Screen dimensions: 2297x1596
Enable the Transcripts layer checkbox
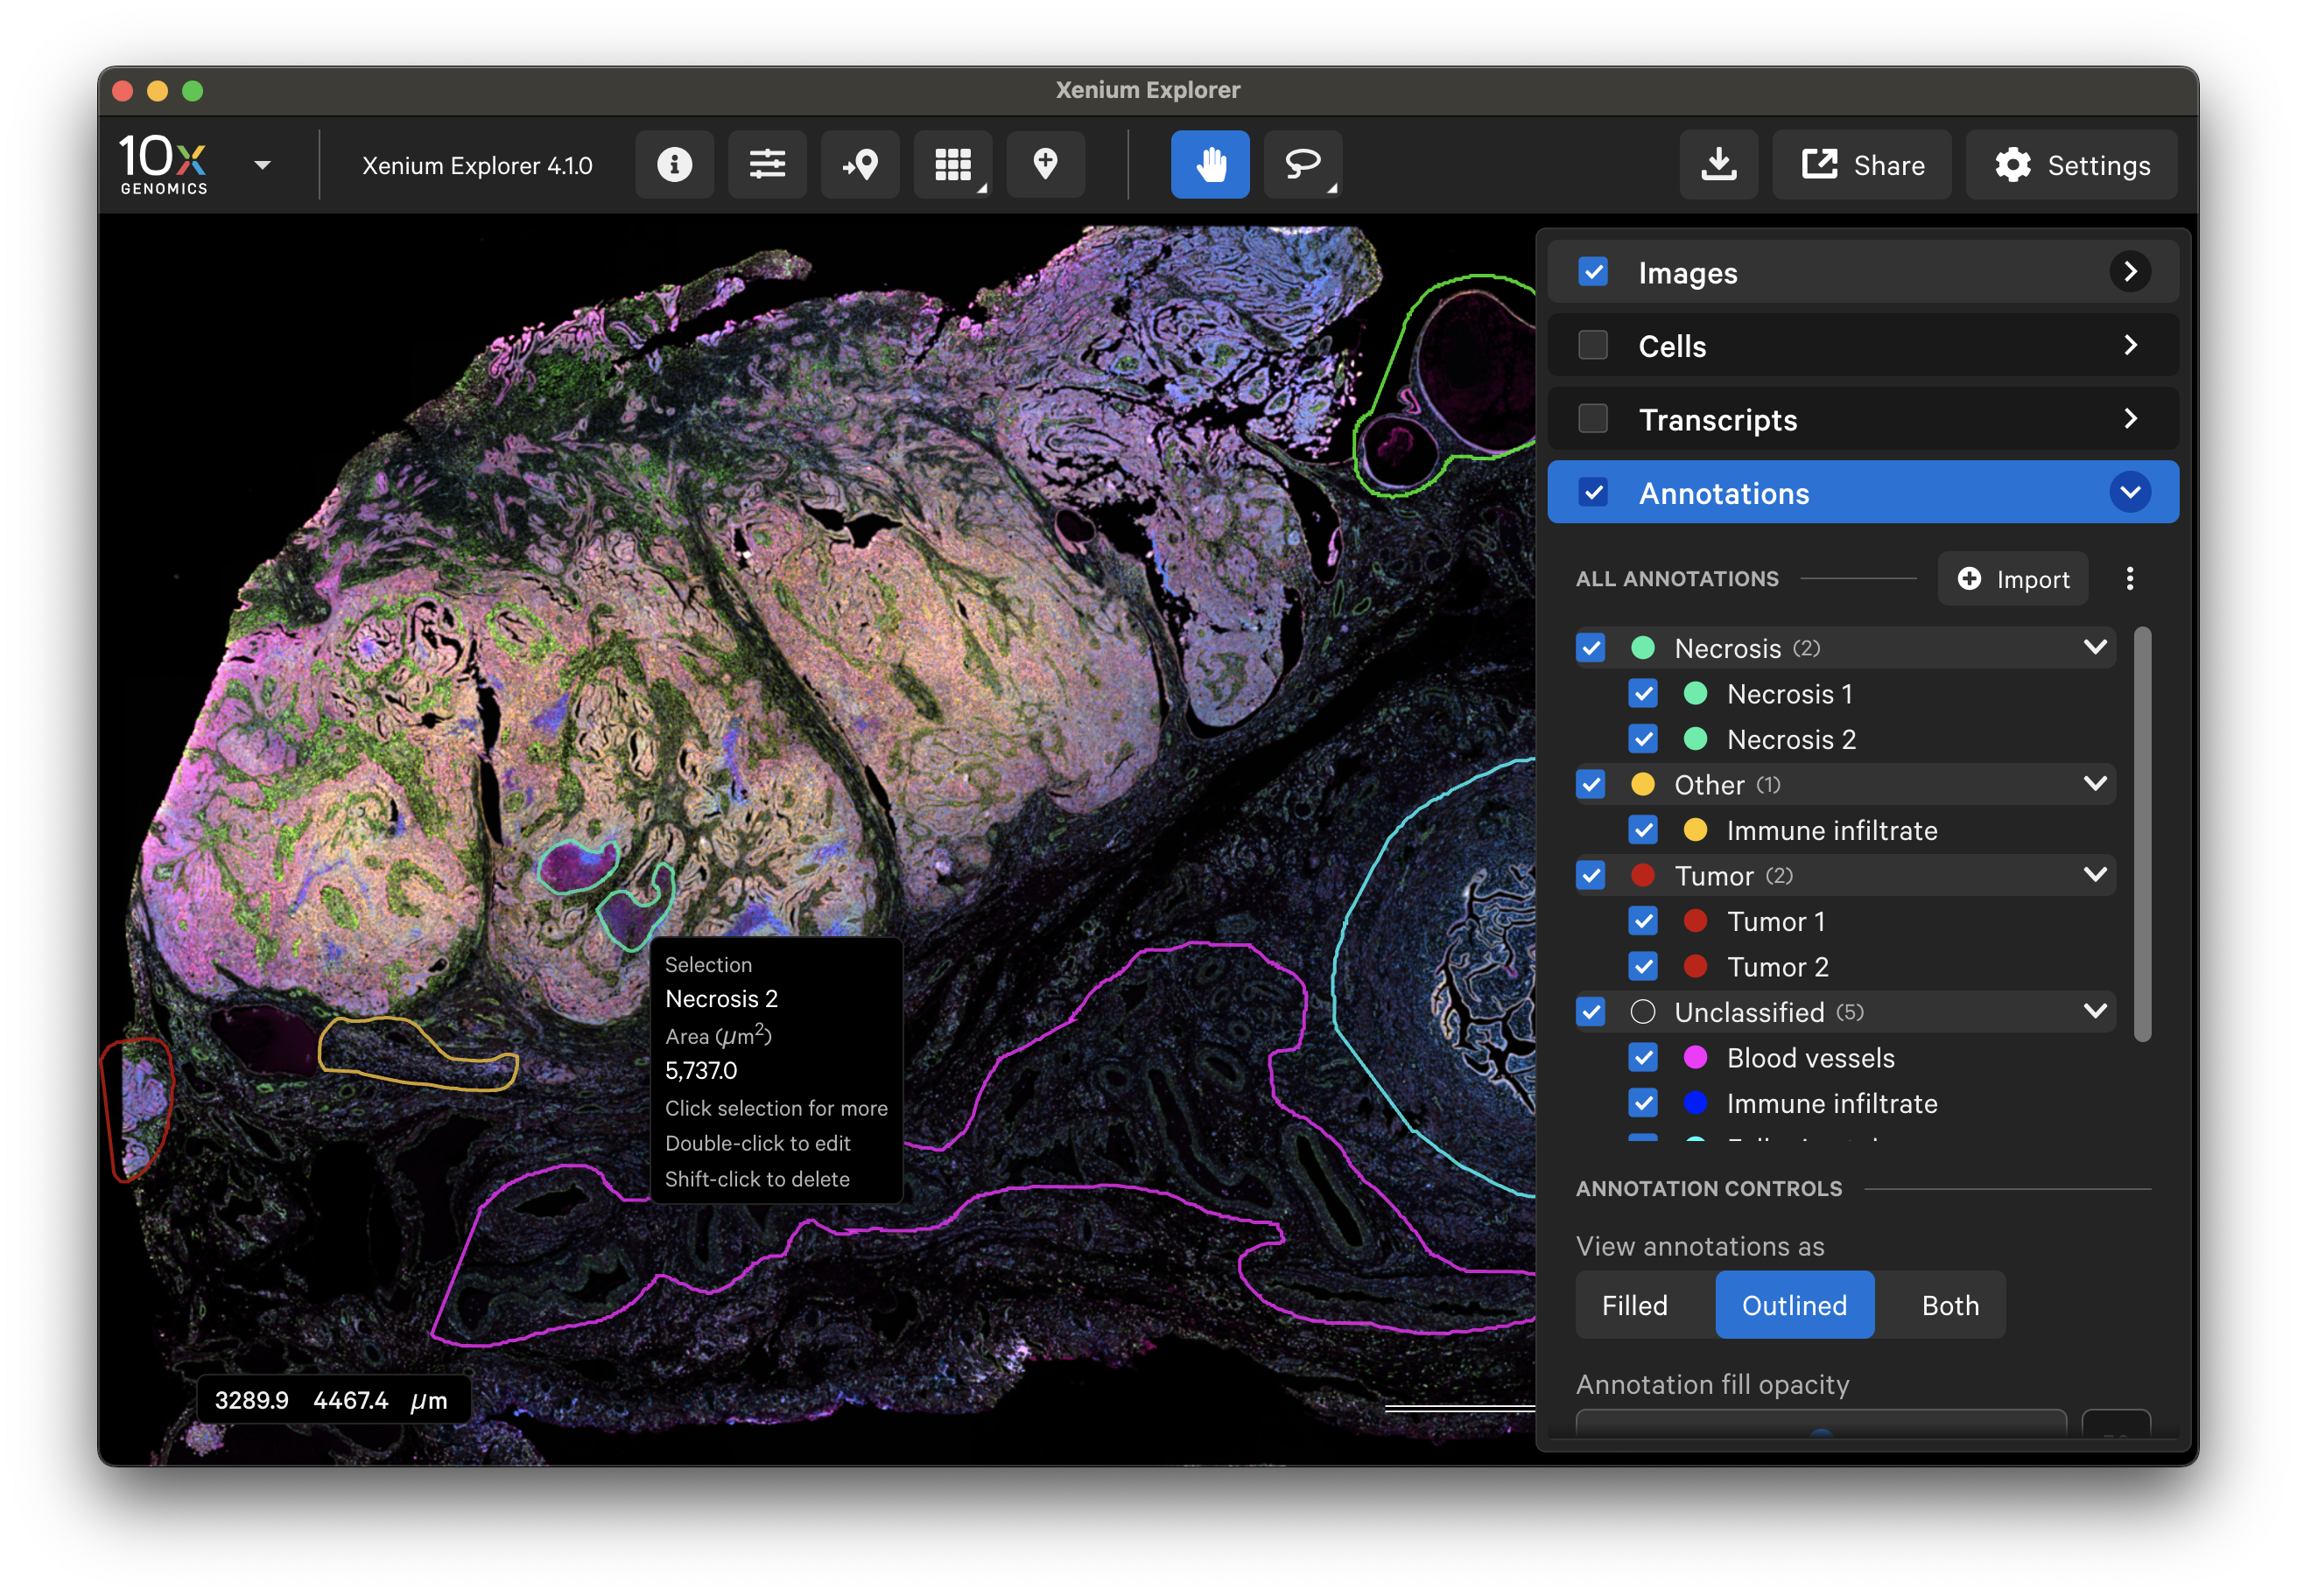coord(1592,418)
